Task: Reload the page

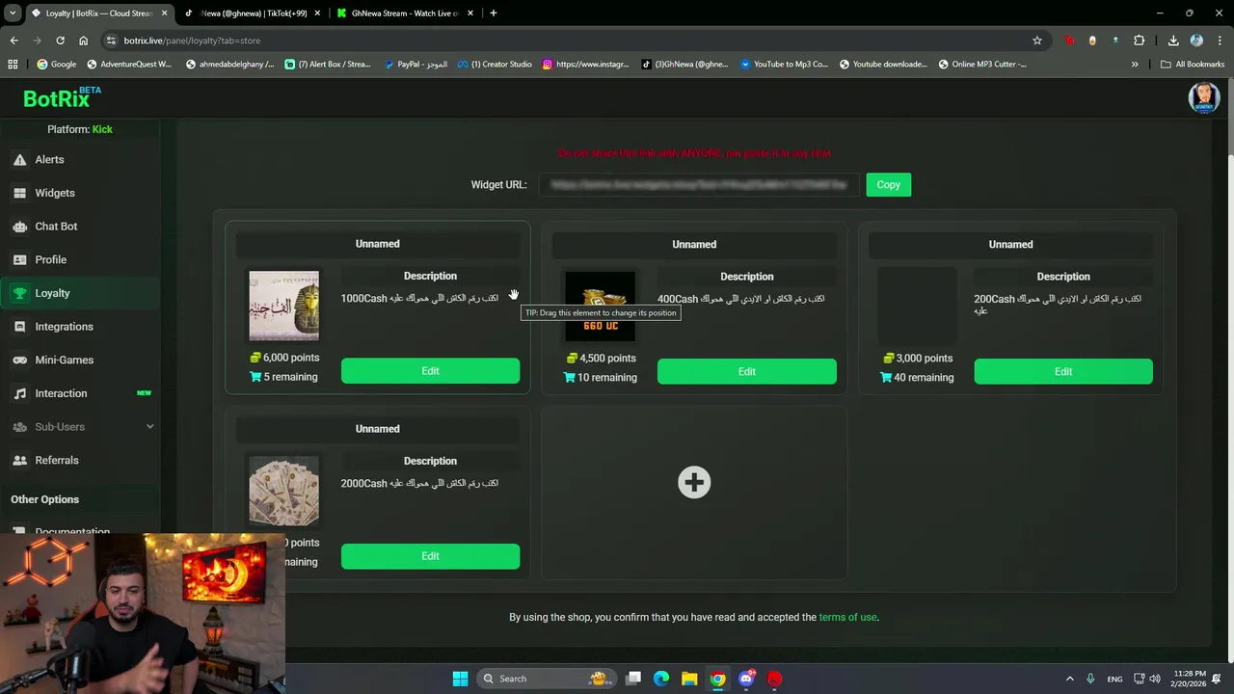Action: [x=60, y=40]
